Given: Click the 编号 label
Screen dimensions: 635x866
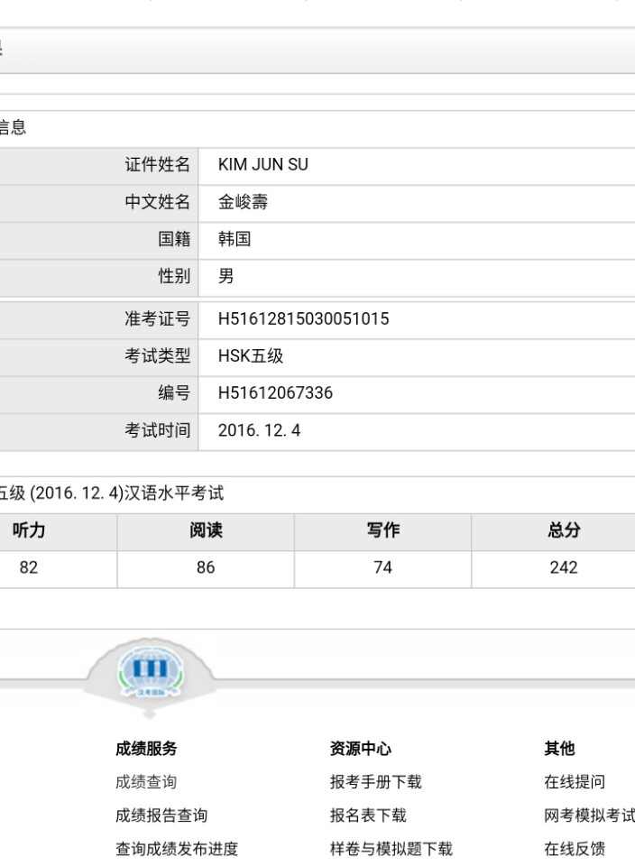Looking at the screenshot, I should tap(174, 392).
